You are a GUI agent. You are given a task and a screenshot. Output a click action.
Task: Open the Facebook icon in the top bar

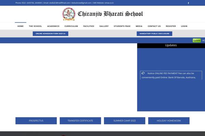coord(188,3)
